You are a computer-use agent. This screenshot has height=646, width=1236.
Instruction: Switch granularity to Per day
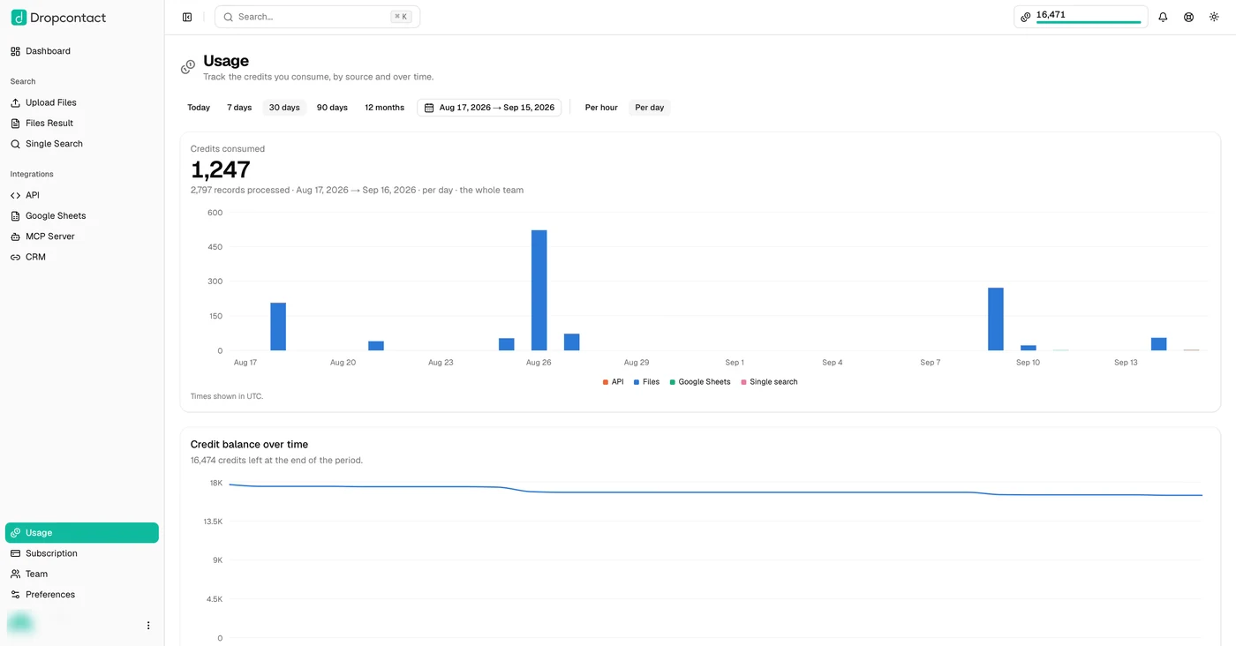click(x=650, y=108)
